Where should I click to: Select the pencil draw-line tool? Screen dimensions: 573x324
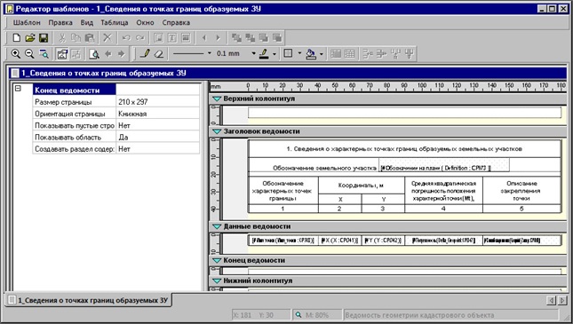coord(145,54)
